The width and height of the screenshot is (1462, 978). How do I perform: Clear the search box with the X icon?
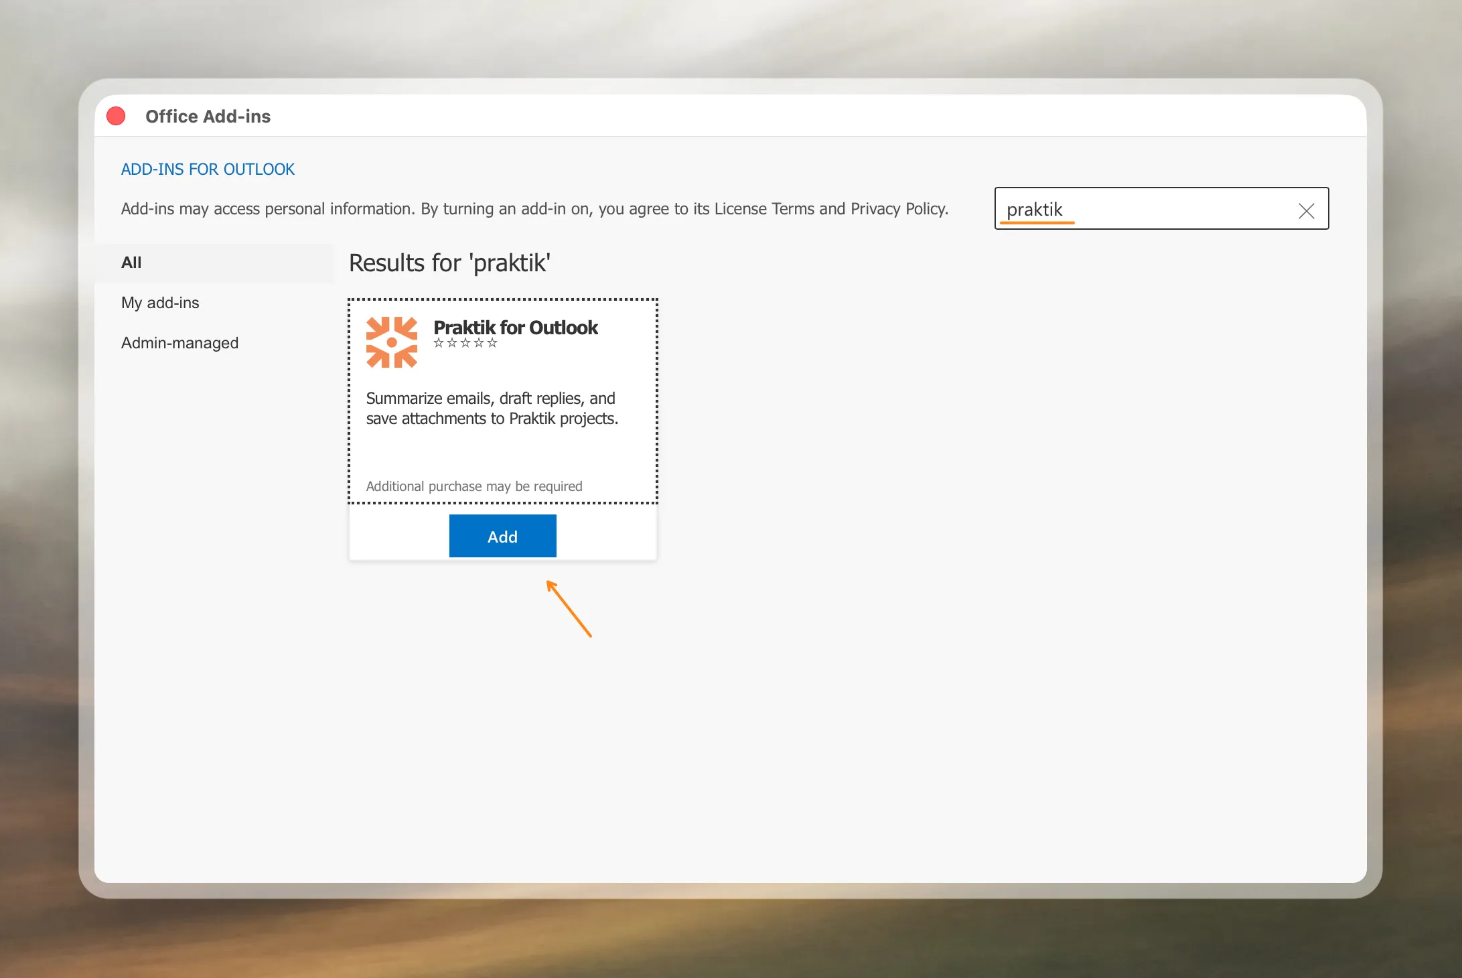[x=1306, y=210]
